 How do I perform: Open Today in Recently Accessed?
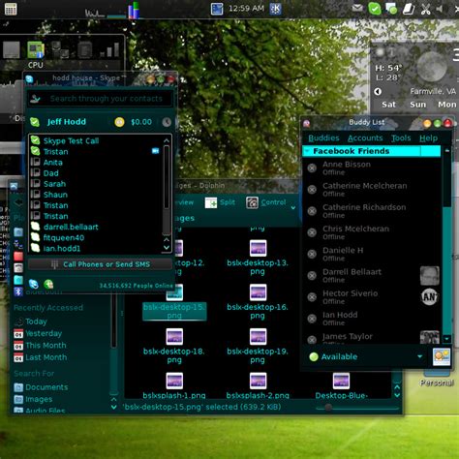coord(31,321)
